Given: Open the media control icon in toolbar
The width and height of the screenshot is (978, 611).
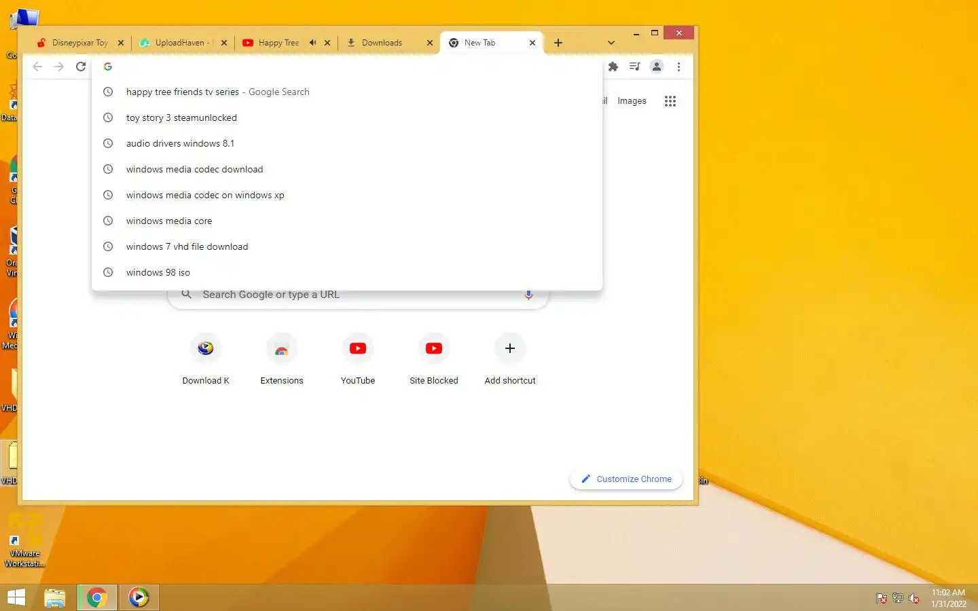Looking at the screenshot, I should coord(635,67).
